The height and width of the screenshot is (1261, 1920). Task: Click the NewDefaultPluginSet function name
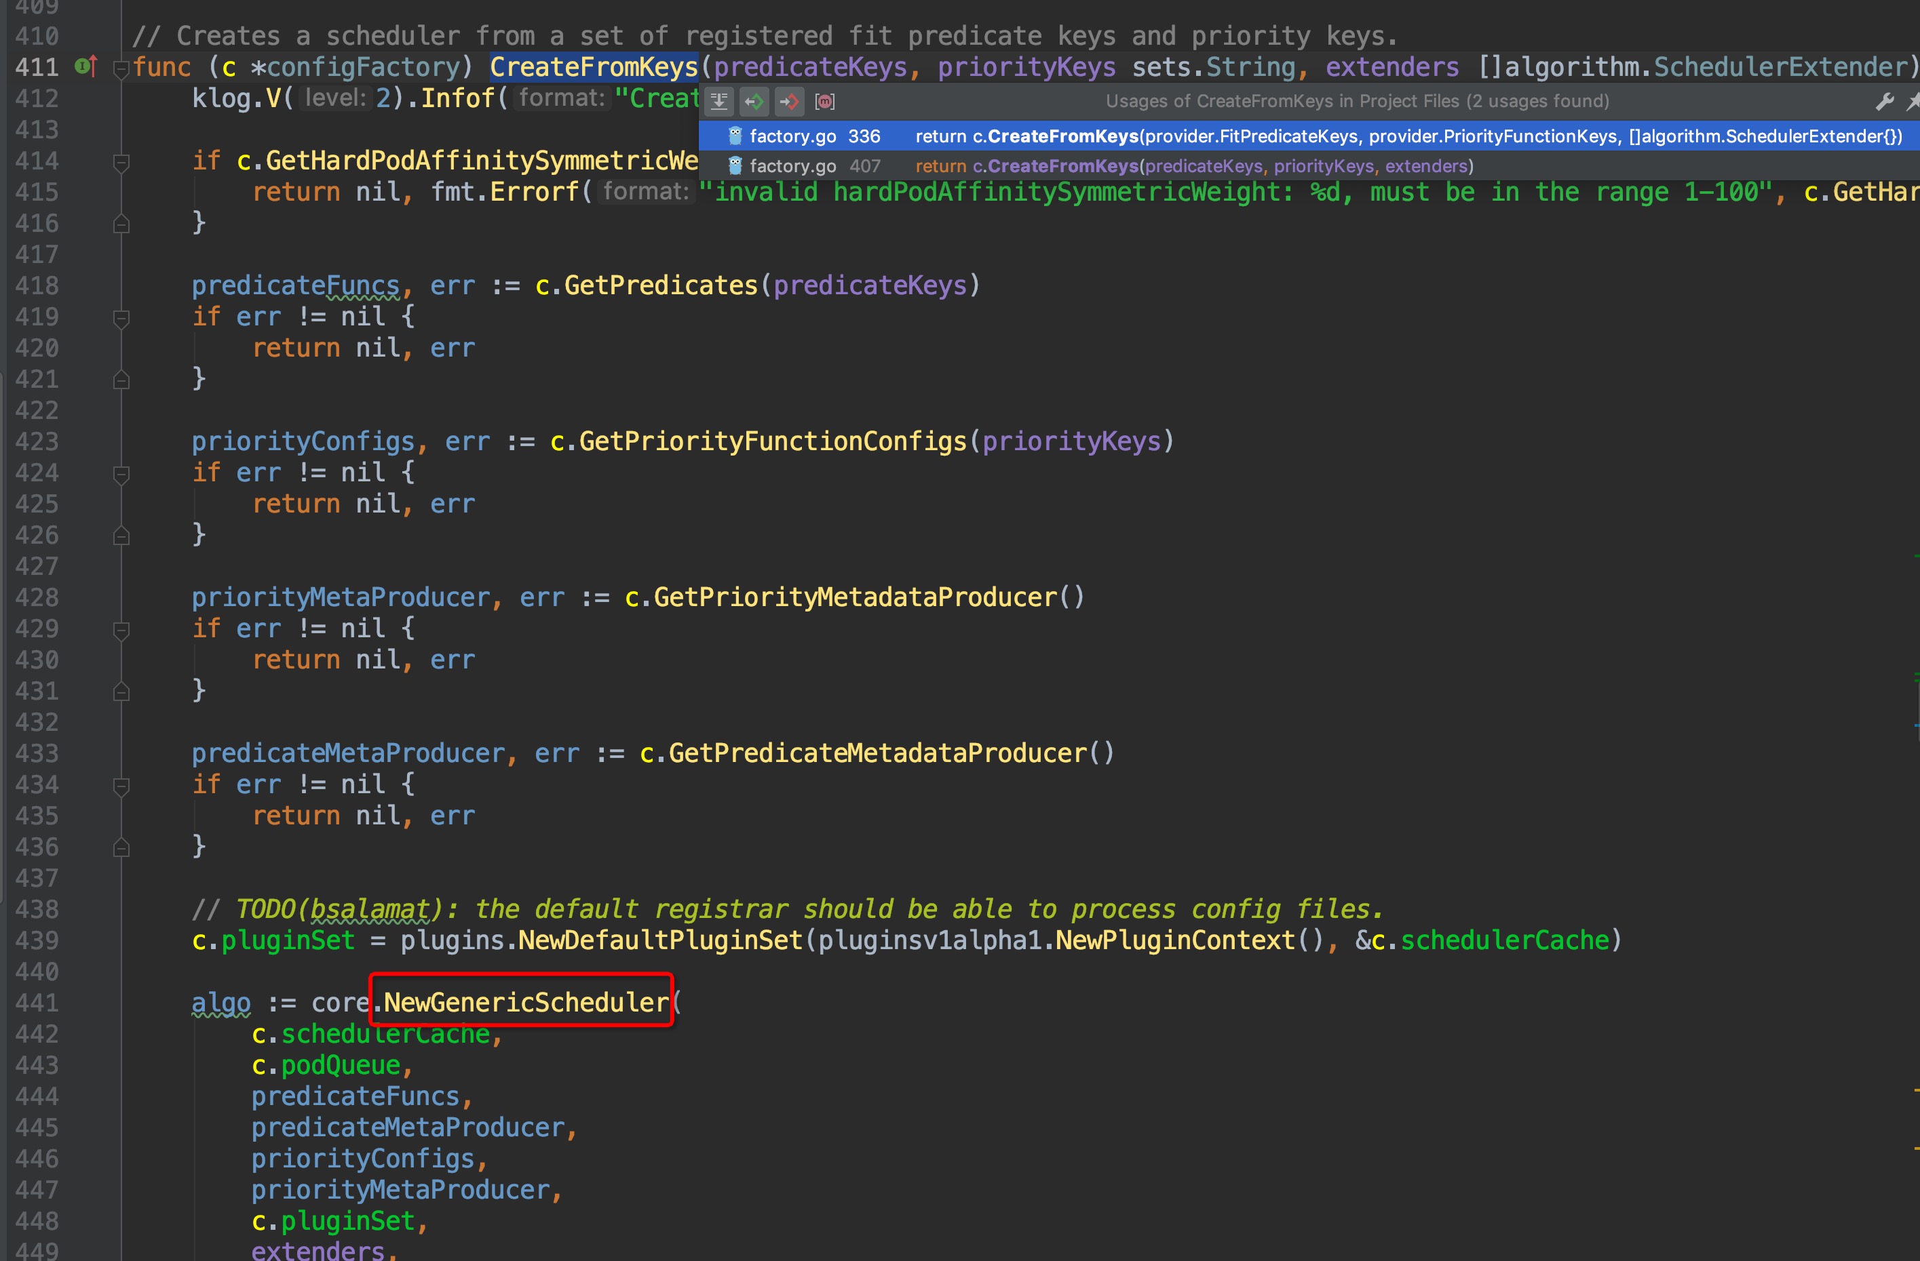pos(660,941)
